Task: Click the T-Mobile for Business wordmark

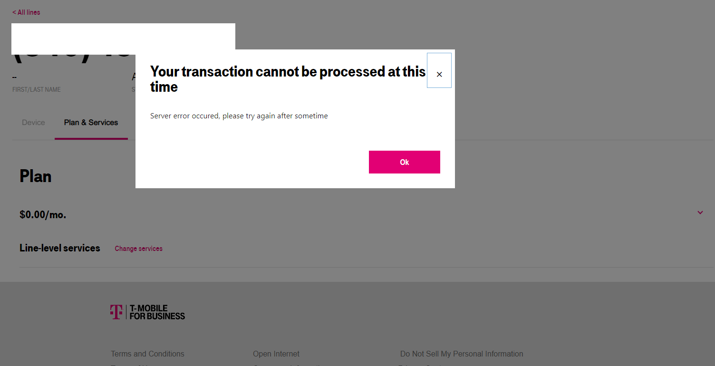Action: pos(157,311)
